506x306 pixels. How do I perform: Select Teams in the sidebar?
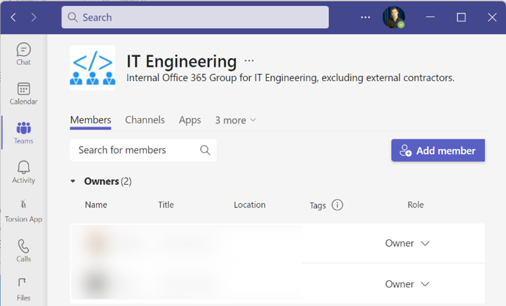tap(24, 133)
